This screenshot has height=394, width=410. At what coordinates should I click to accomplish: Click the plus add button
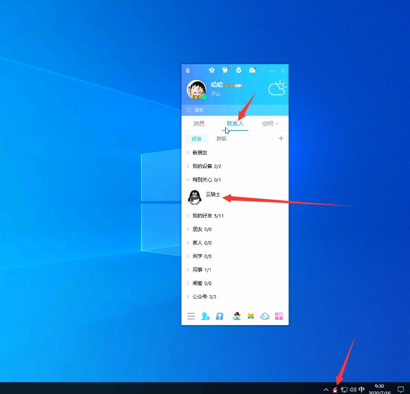(x=281, y=138)
